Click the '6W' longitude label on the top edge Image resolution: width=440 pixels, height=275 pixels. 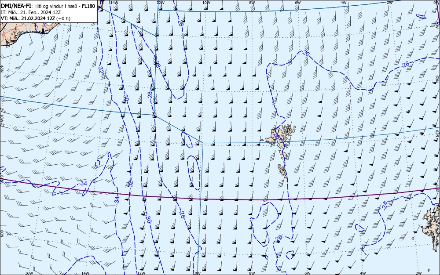(298, 3)
